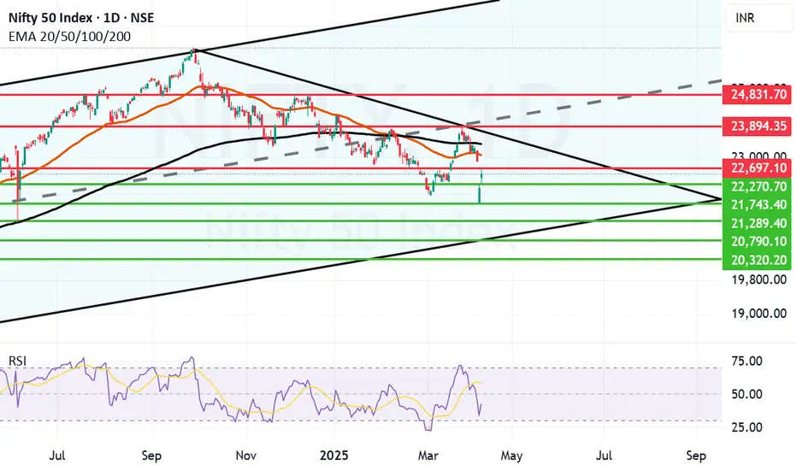
Task: Click the Nov label on time axis
Action: [246, 455]
